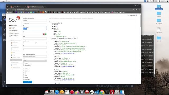169x95 pixels.
Task: Open the Dashboard icon in Solr sidebar
Action: point(10,25)
